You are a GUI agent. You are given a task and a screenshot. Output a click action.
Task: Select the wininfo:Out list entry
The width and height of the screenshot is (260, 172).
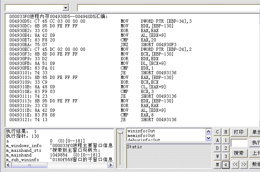[x=141, y=131]
